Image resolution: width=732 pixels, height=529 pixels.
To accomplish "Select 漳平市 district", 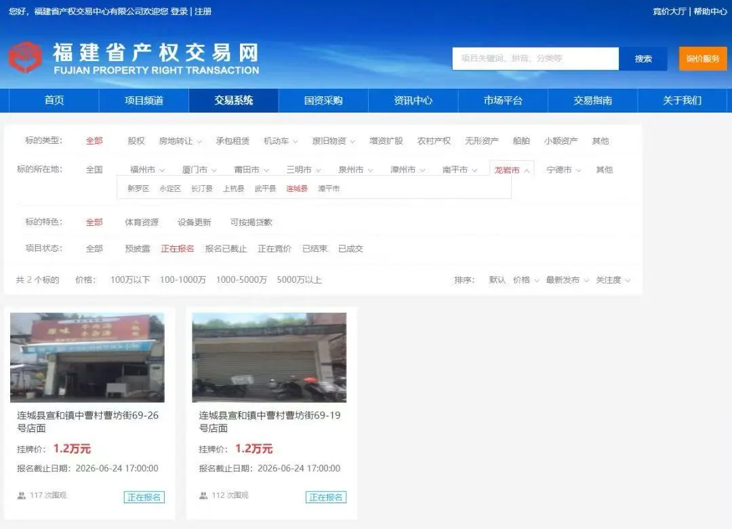I will click(329, 189).
